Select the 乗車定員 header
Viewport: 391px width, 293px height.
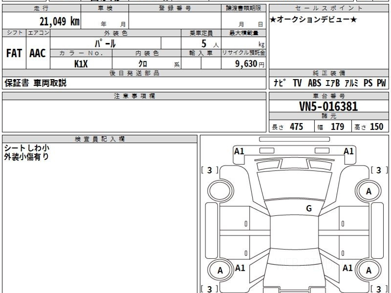(x=201, y=33)
